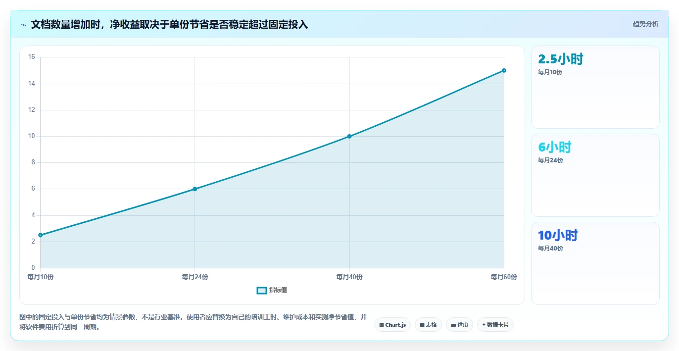Viewport: 679px width, 351px height.
Task: Click the x-axis label 每月40份
Action: [x=349, y=277]
